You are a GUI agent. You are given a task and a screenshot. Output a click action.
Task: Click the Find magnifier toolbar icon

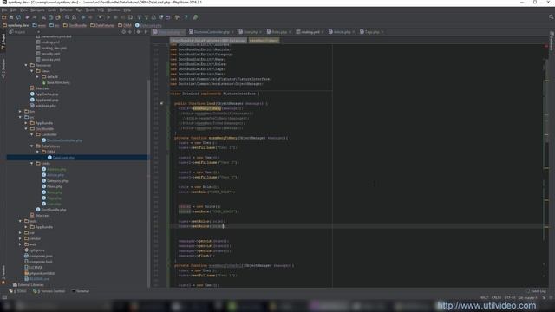(67, 17)
